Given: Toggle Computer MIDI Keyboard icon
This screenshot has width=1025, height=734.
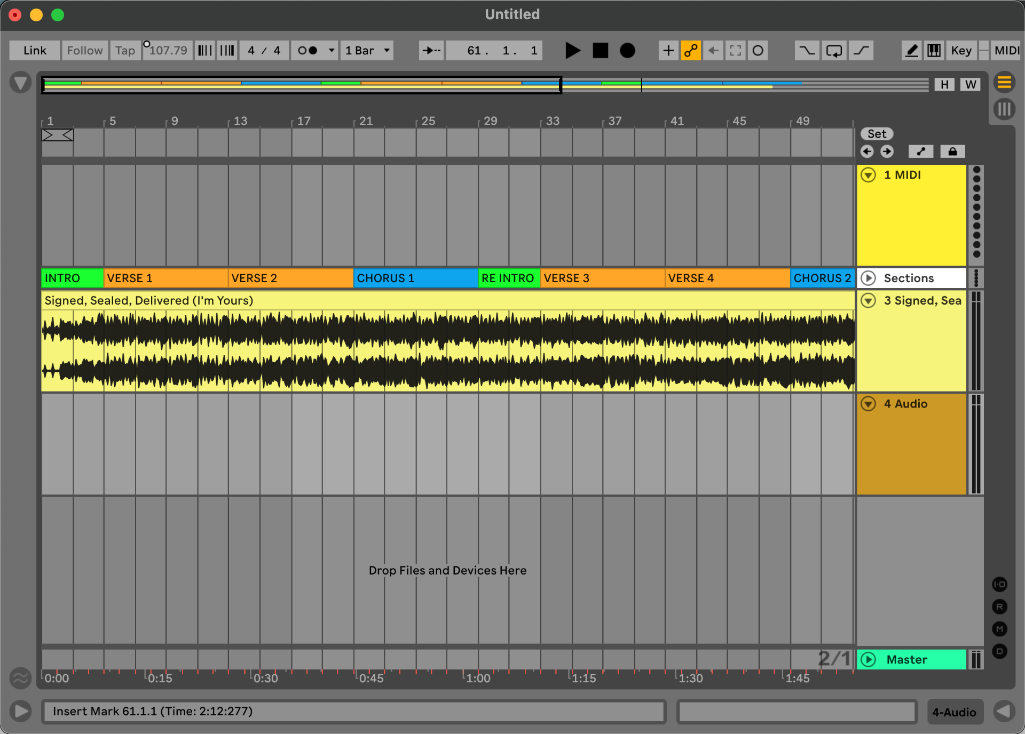Looking at the screenshot, I should [934, 51].
